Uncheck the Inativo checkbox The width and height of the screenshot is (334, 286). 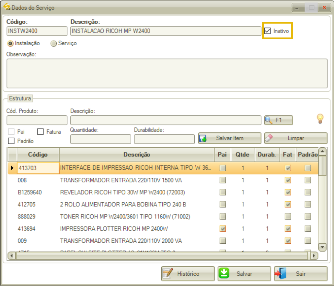pyautogui.click(x=268, y=31)
